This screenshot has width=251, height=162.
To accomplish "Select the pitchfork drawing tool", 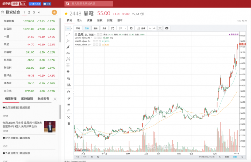I will pos(68,41).
